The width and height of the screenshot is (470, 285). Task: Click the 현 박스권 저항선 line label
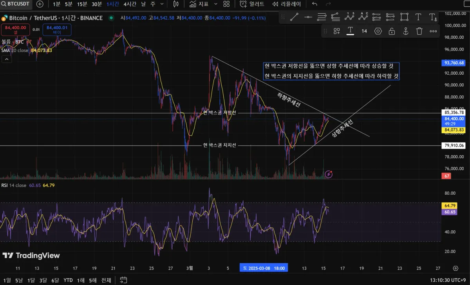[x=219, y=113]
